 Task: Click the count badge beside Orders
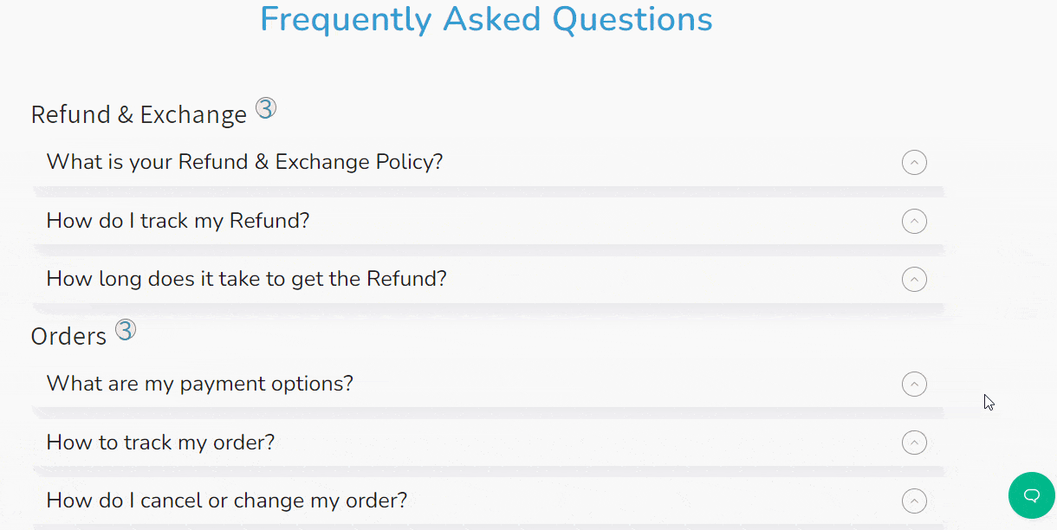[x=125, y=329]
